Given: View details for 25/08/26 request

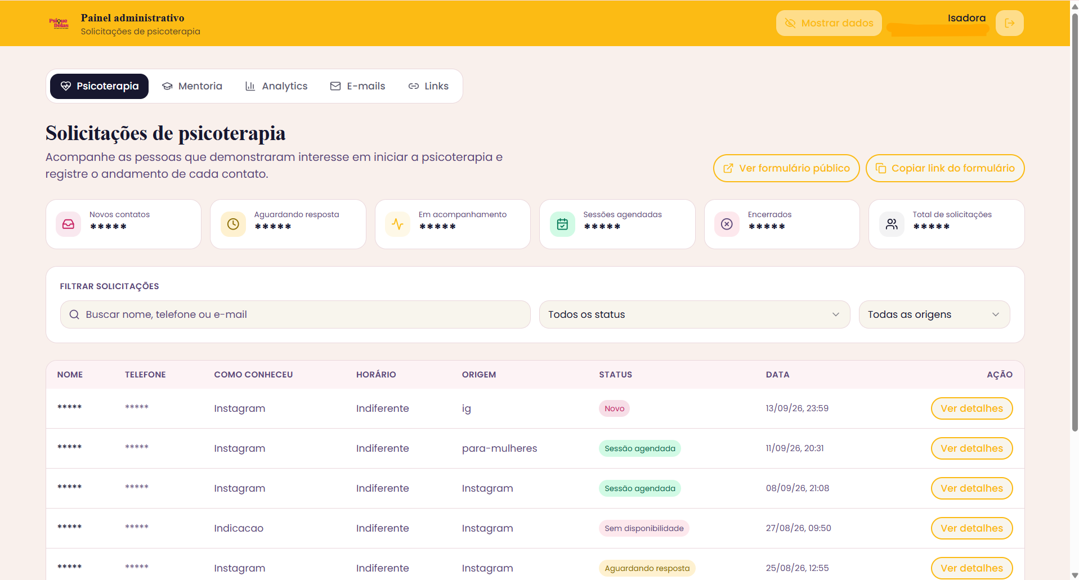Looking at the screenshot, I should (x=971, y=568).
